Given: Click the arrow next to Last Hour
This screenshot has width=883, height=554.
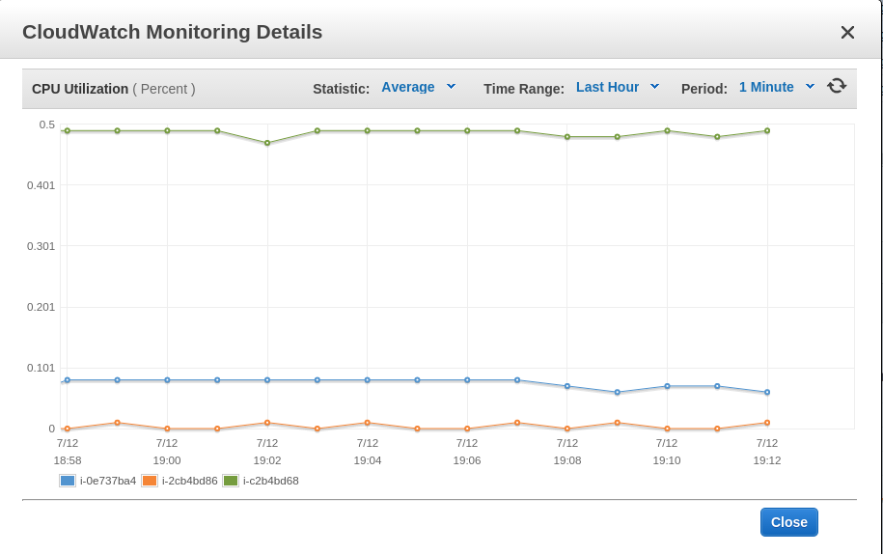Looking at the screenshot, I should click(x=654, y=87).
